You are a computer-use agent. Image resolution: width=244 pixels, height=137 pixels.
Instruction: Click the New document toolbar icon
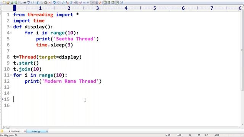click(4, 3)
